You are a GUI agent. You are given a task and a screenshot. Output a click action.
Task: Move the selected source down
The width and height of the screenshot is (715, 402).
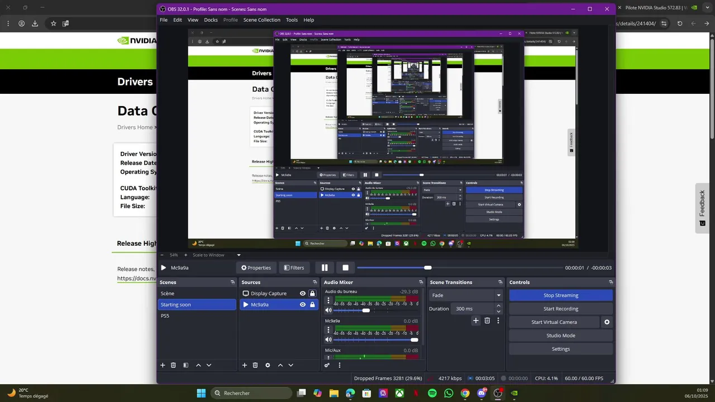coord(290,365)
